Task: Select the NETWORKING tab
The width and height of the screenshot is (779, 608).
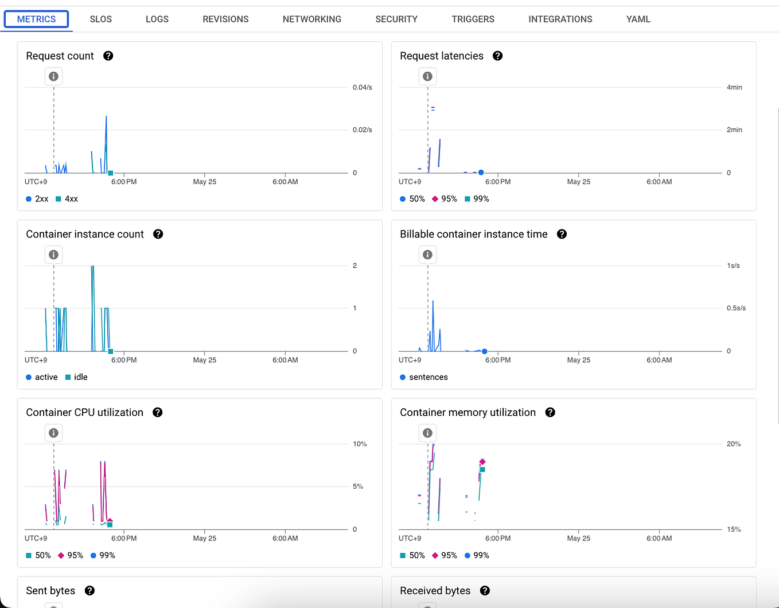Action: coord(311,19)
